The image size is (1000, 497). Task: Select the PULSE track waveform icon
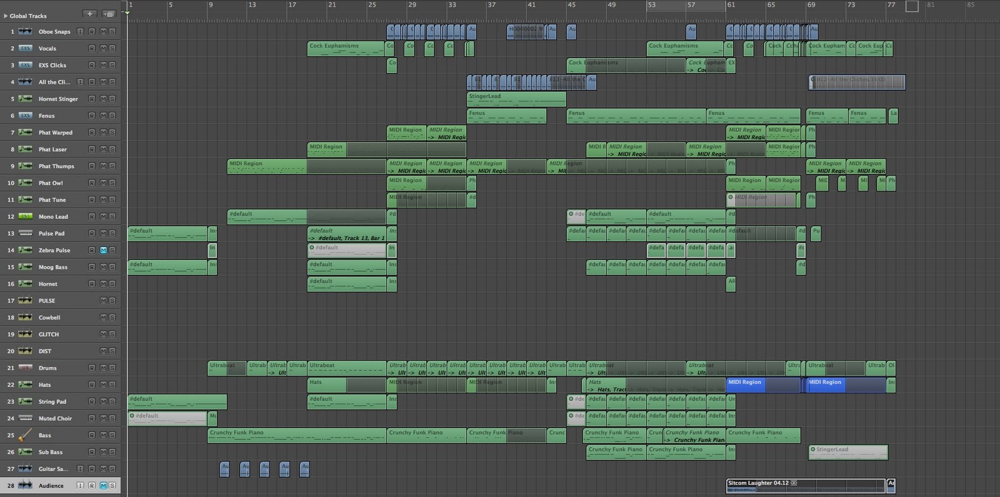click(x=25, y=301)
